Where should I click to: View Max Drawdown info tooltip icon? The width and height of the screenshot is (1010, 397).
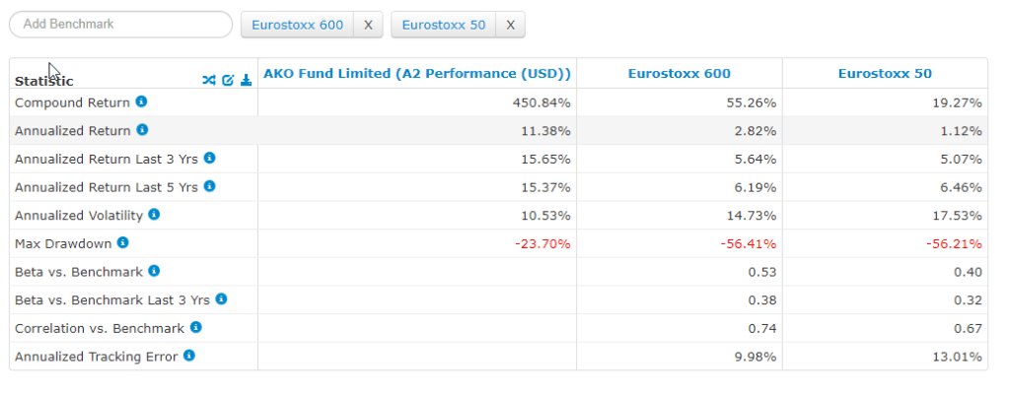point(122,242)
